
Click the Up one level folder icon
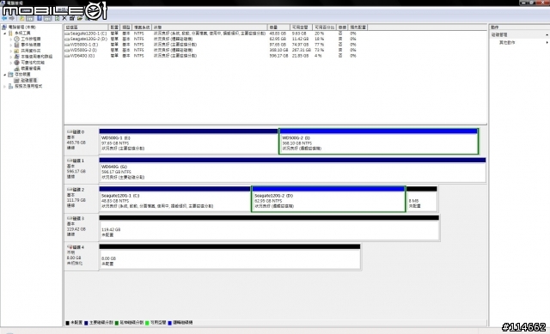22,18
